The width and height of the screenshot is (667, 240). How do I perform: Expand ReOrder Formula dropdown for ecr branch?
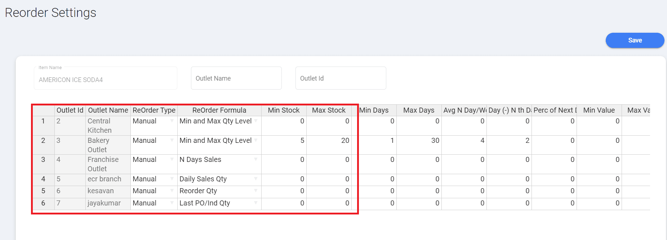pos(255,179)
